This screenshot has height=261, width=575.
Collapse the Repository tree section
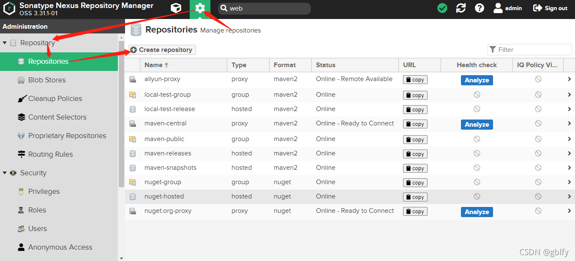pos(5,43)
